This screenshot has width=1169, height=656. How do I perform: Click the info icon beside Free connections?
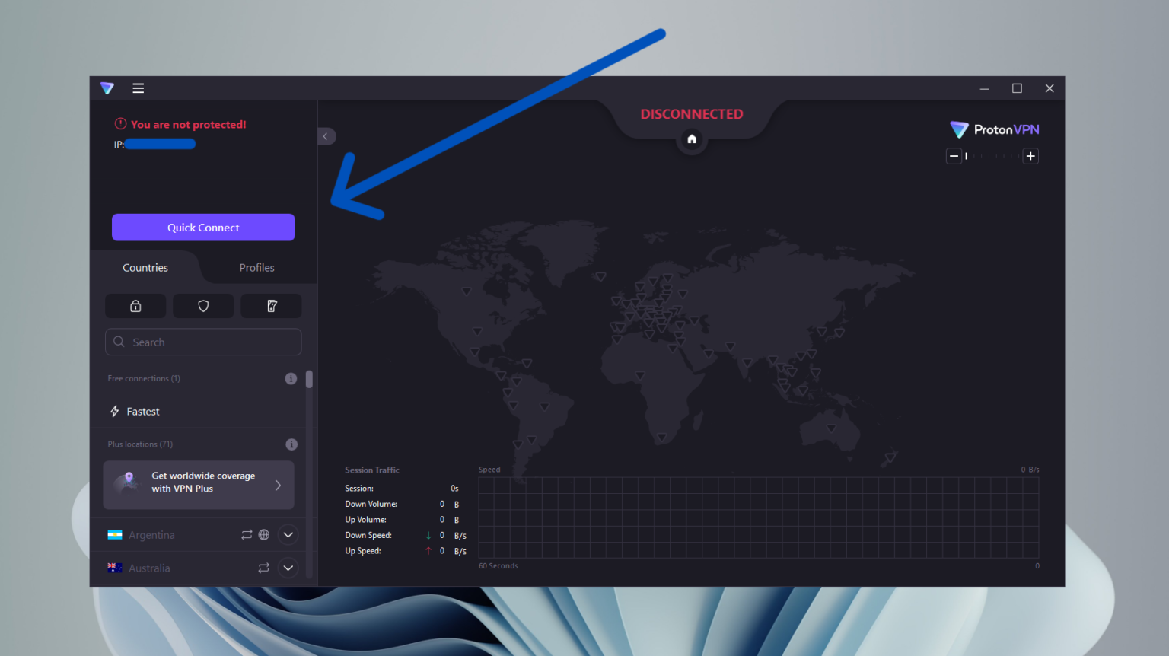[291, 378]
